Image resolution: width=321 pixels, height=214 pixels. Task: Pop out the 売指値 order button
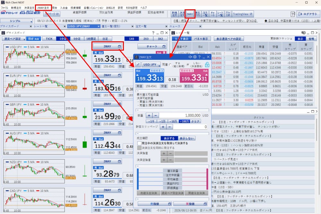tap(155, 204)
